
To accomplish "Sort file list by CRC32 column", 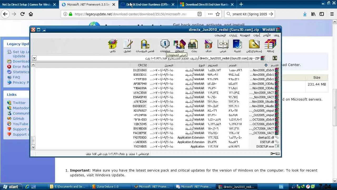I will tap(139, 65).
